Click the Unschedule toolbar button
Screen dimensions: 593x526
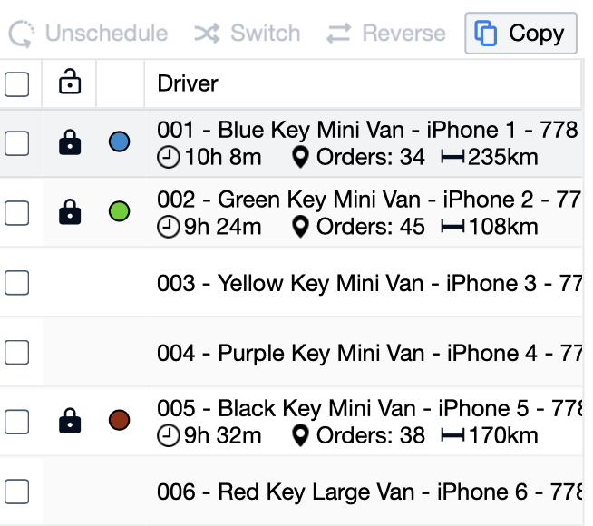(x=89, y=34)
